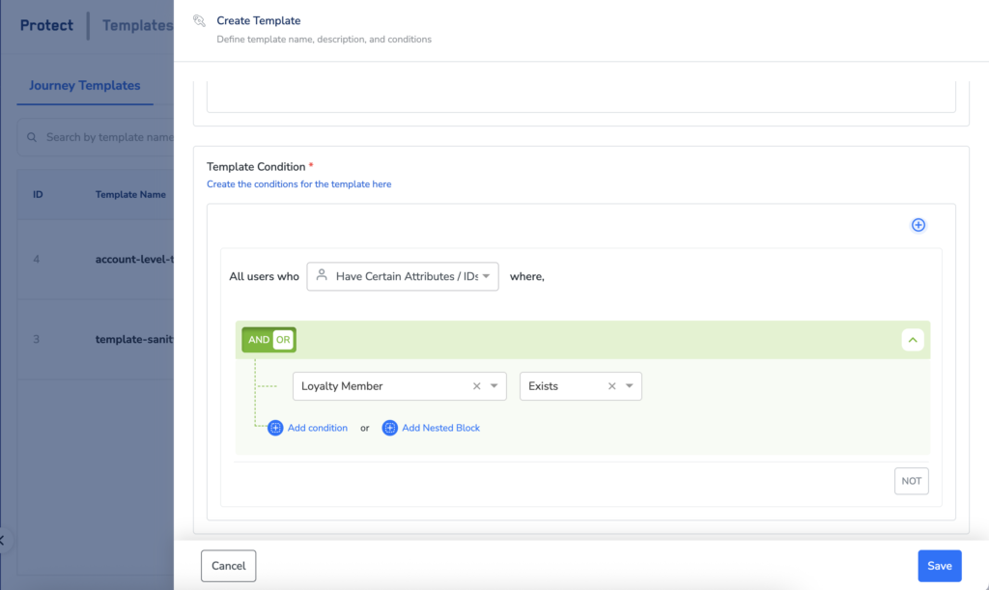Toggle the NOT condition button
The width and height of the screenshot is (989, 590).
pos(911,481)
